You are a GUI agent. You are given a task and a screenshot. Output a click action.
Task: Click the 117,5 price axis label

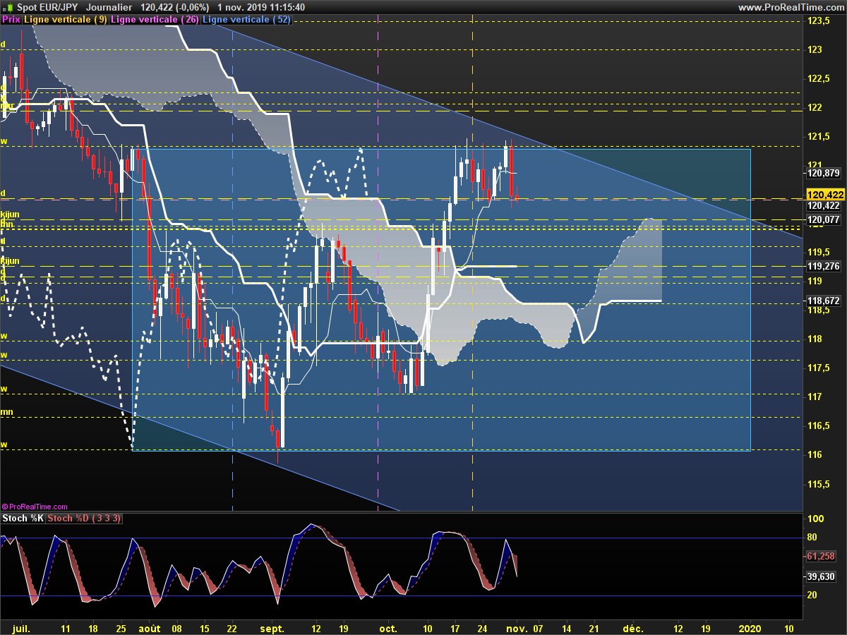pyautogui.click(x=817, y=368)
